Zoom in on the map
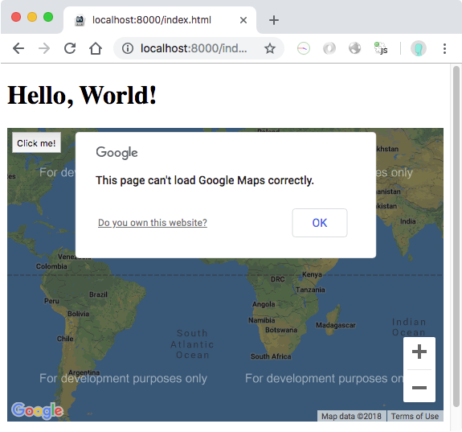462x432 pixels. [x=419, y=352]
